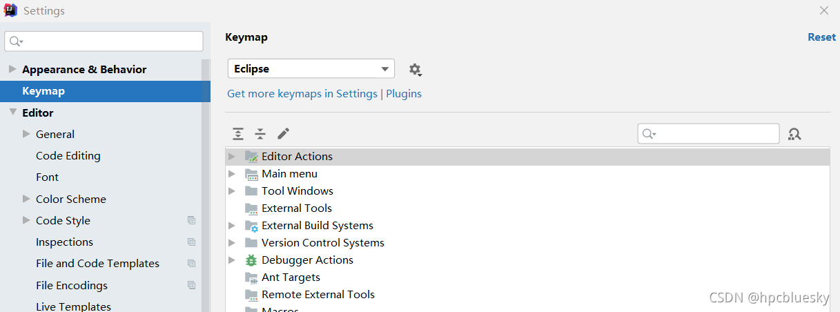Click the Reset link

point(821,37)
